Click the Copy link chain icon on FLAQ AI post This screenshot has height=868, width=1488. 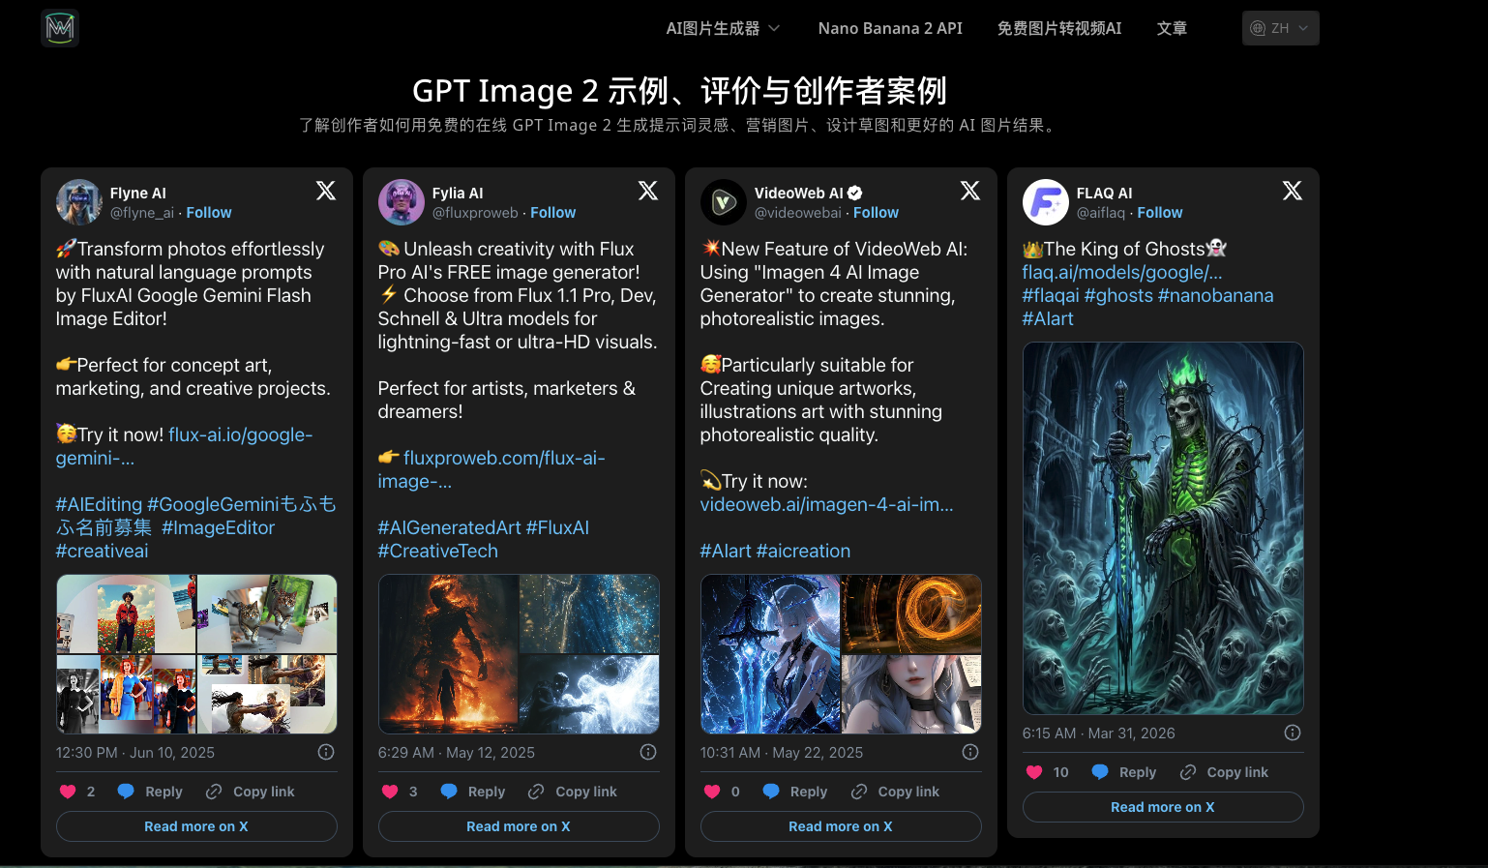(1188, 772)
